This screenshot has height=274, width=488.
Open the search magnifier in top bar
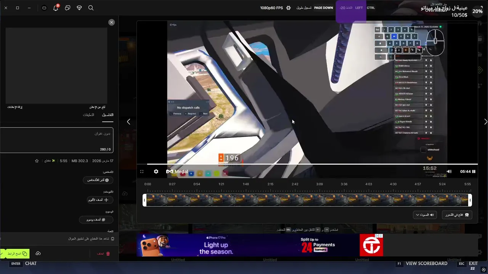91,8
